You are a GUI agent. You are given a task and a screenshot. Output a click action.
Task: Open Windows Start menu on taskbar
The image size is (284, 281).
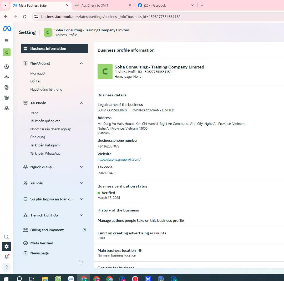[x=6, y=278]
